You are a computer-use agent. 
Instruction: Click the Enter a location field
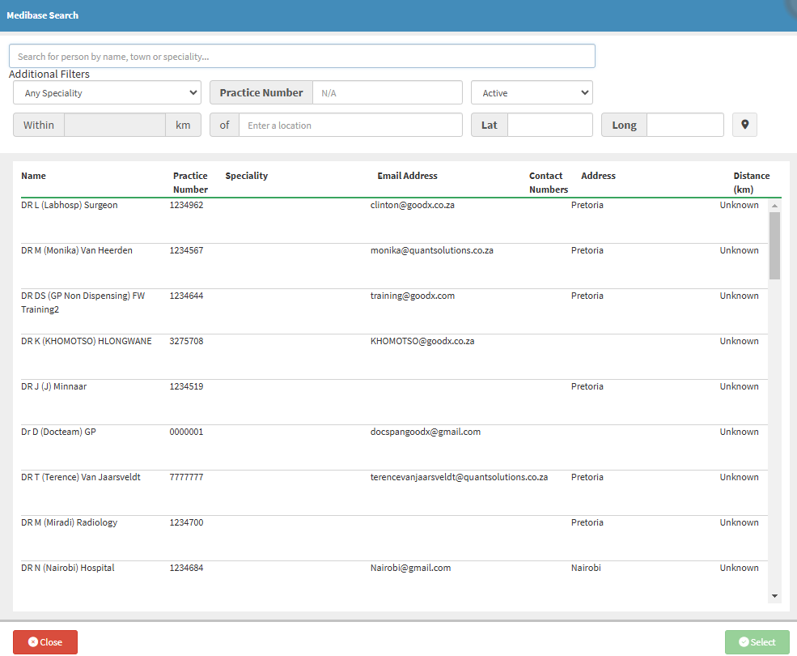[350, 126]
